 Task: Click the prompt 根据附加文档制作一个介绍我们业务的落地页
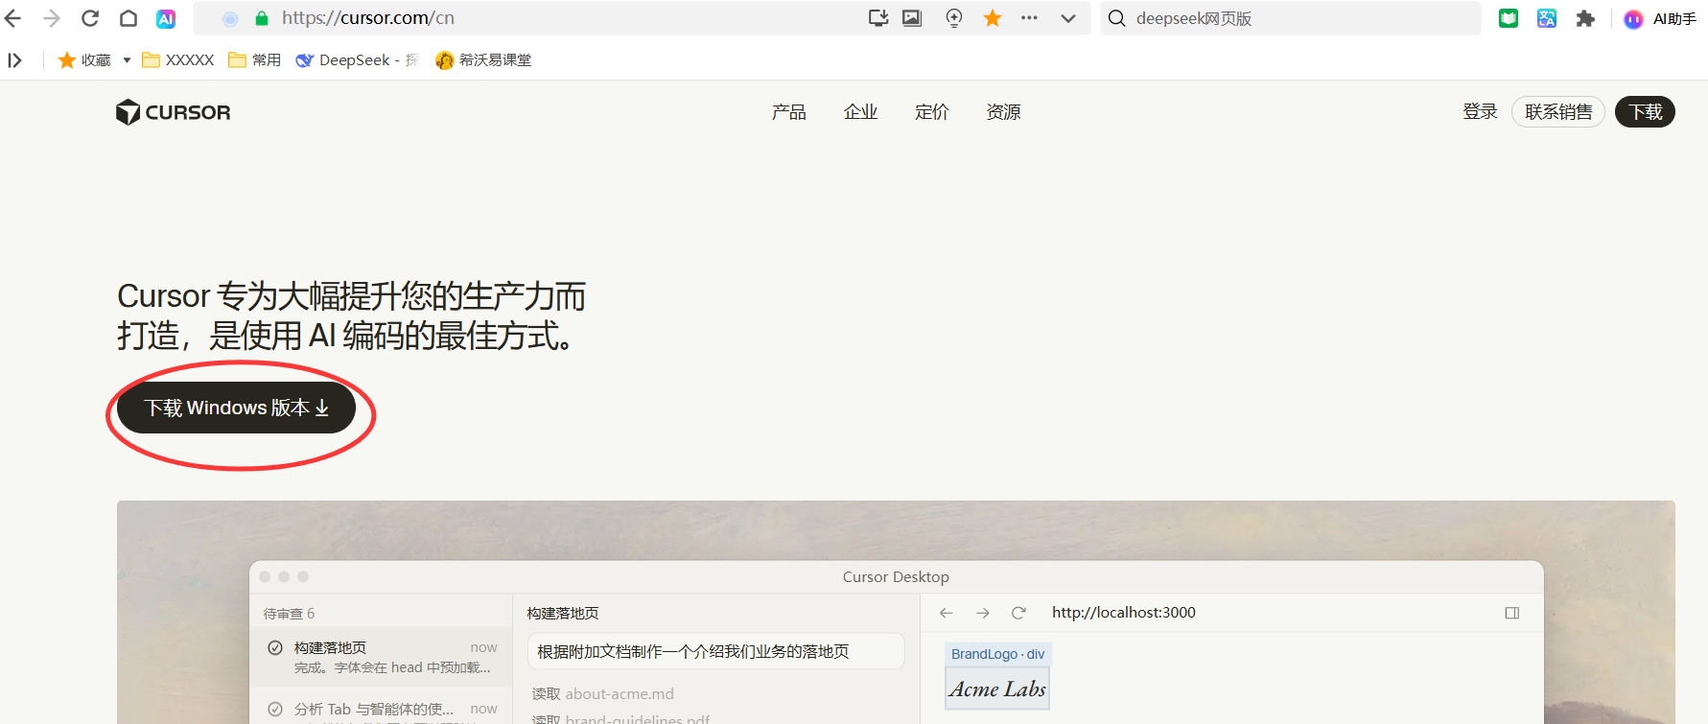coord(715,652)
